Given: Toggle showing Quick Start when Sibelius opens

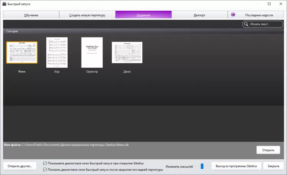Looking at the screenshot, I should point(46,163).
